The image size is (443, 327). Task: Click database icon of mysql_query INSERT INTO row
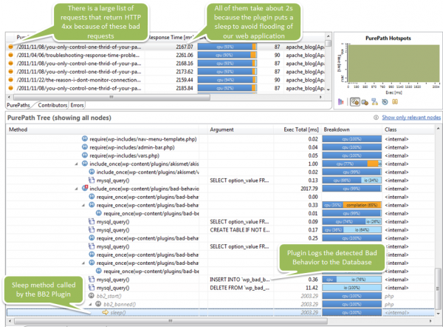92,279
